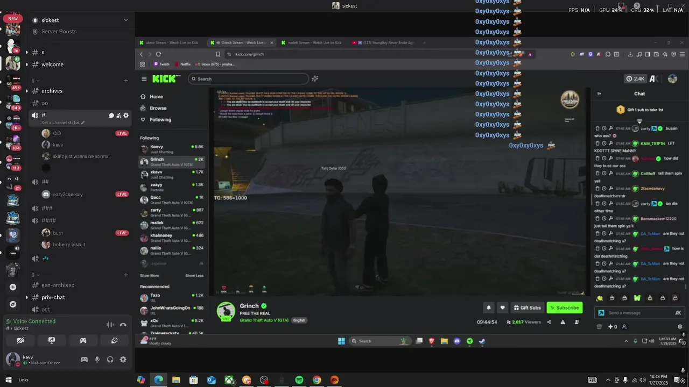Share your screen button
The width and height of the screenshot is (689, 387).
[x=52, y=340]
